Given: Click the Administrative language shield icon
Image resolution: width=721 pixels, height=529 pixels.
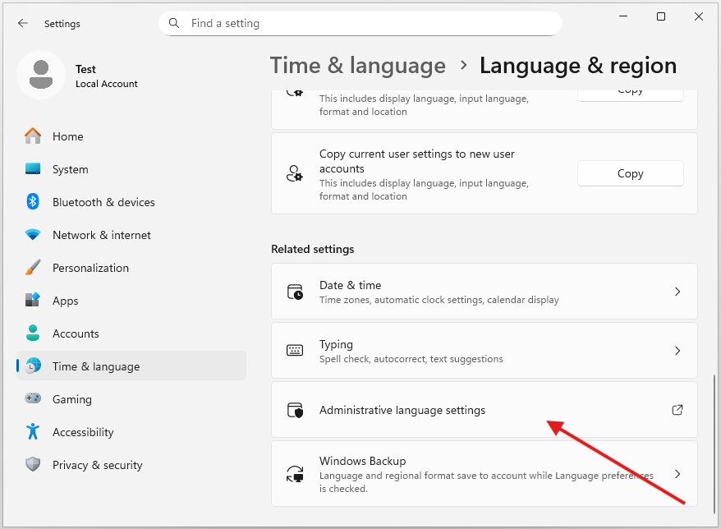Looking at the screenshot, I should pos(295,410).
